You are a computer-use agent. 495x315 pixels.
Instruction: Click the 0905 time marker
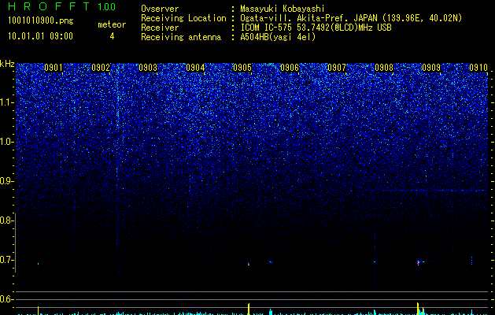[x=242, y=68]
